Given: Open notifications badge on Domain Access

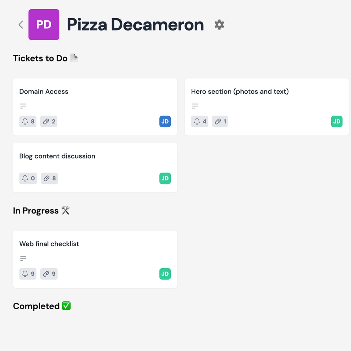Looking at the screenshot, I should (28, 121).
